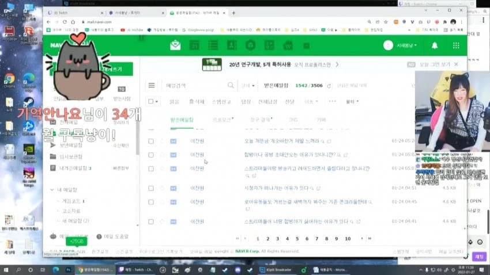Select the 프로모션 category tab
Screen dimensions: 490x275
223,120
